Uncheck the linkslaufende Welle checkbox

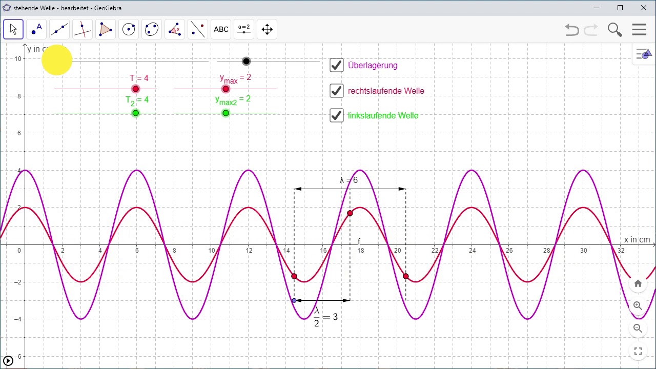[337, 115]
